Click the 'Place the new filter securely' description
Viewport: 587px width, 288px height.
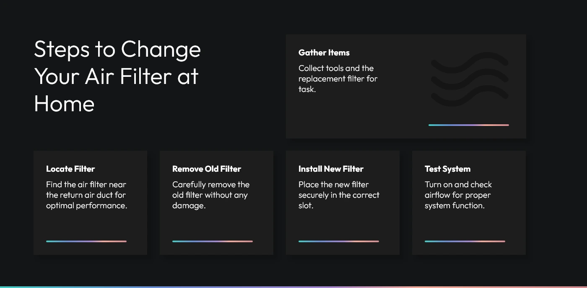coord(338,195)
